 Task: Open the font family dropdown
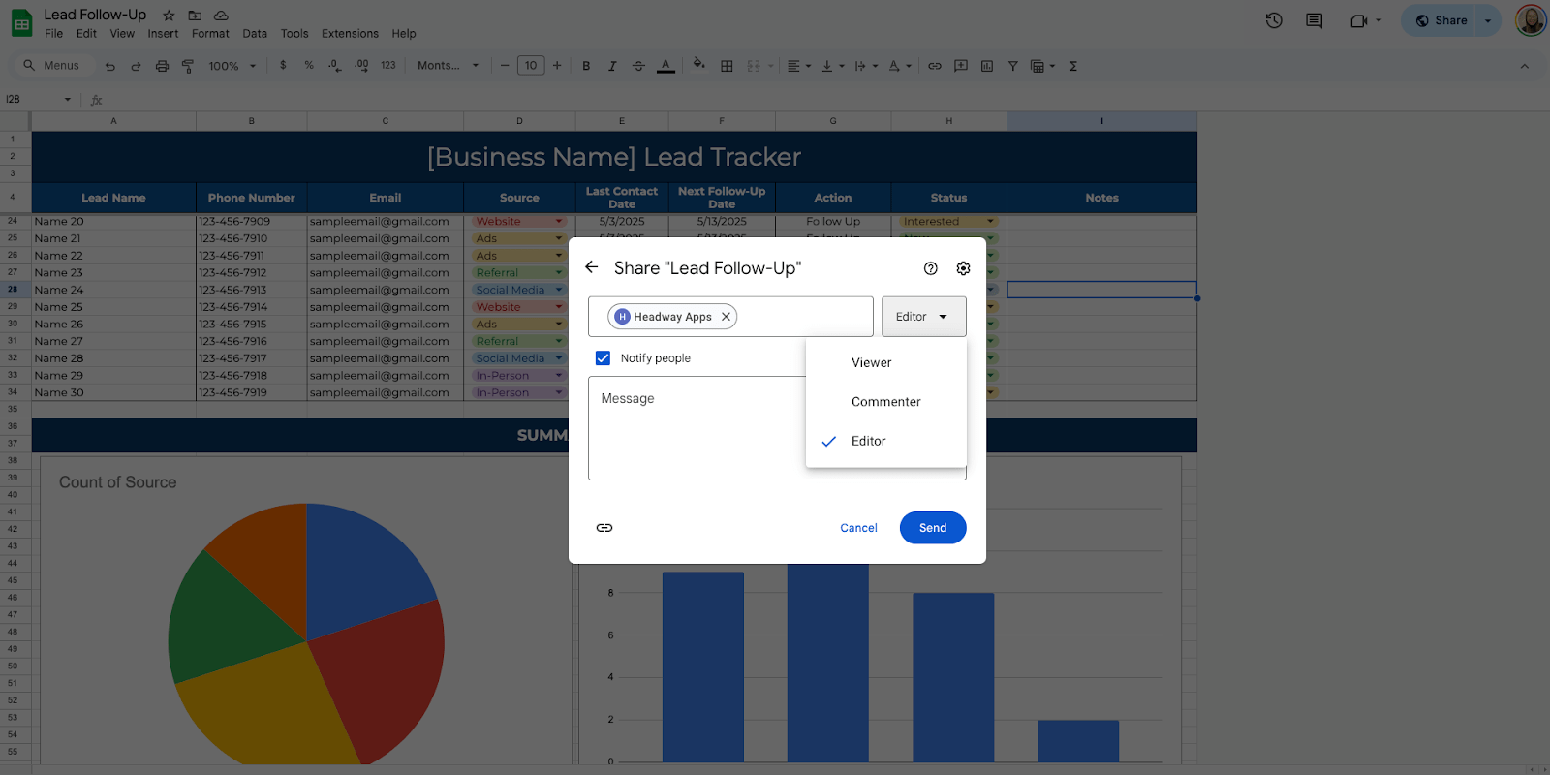pyautogui.click(x=448, y=66)
